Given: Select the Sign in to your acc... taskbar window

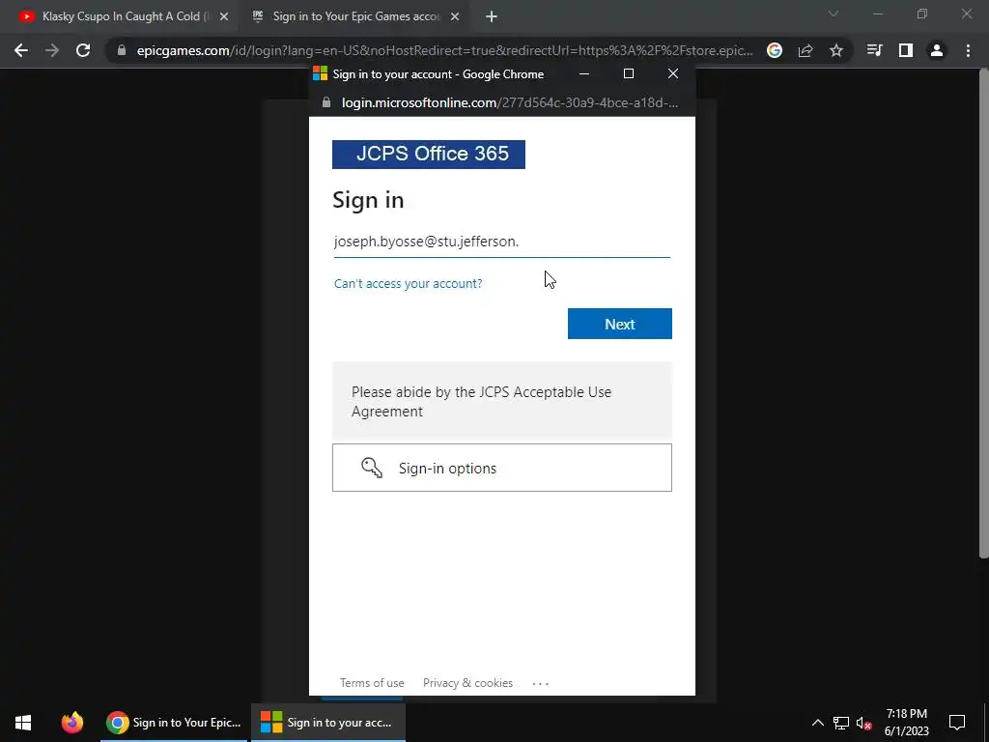Looking at the screenshot, I should pos(328,723).
